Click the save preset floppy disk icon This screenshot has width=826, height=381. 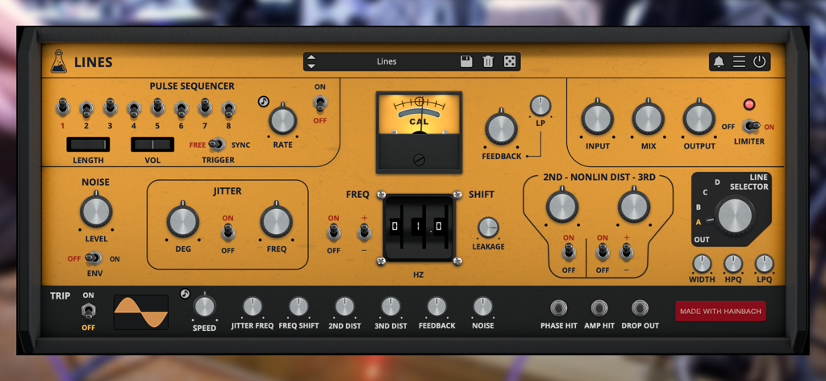(466, 61)
